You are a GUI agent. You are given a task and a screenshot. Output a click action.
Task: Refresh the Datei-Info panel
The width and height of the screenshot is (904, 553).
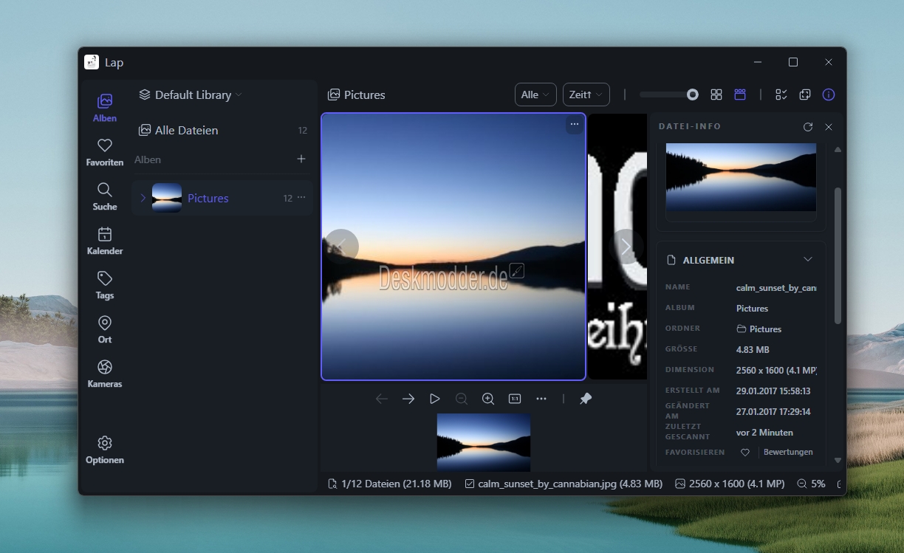point(808,127)
